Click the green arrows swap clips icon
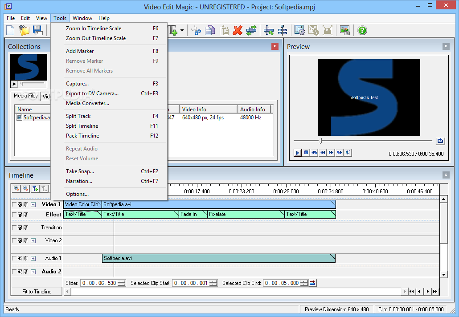 (x=251, y=30)
